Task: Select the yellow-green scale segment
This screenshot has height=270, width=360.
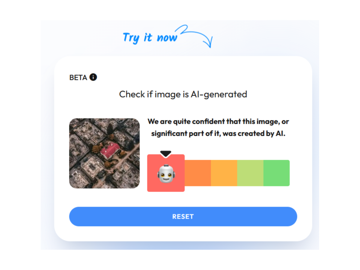Action: coord(250,173)
